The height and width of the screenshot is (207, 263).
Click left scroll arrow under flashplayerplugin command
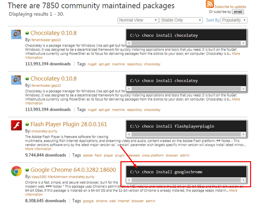tap(129, 134)
